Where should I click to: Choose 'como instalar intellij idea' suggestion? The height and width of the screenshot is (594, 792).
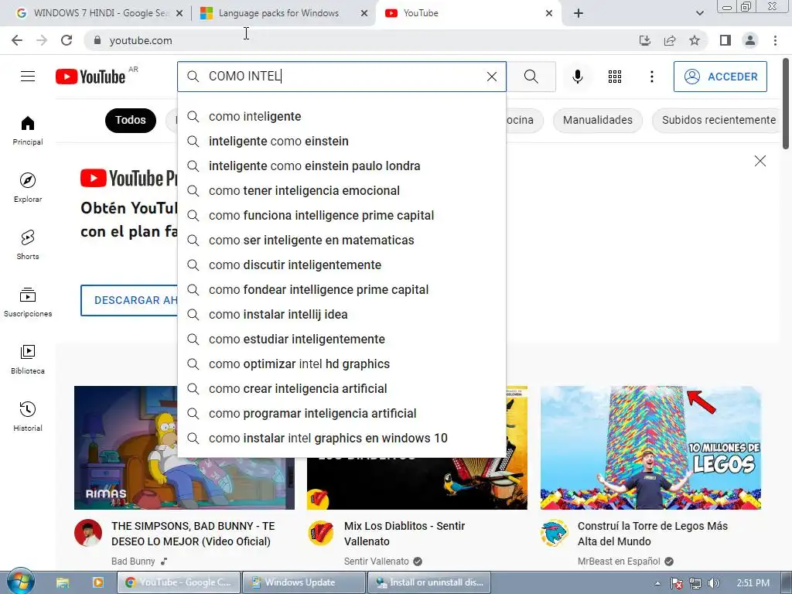[342, 314]
